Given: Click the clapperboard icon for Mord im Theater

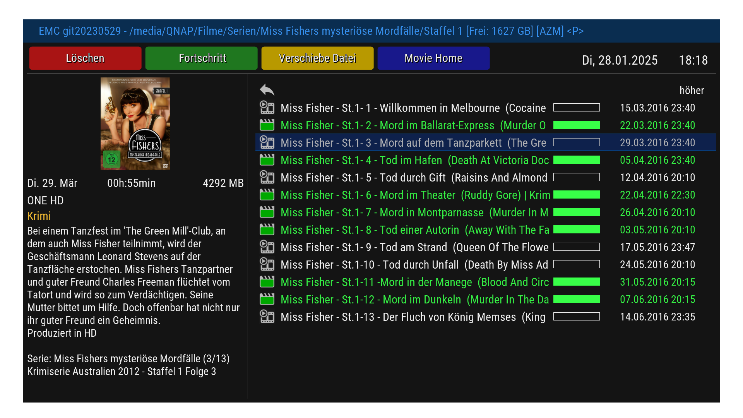Looking at the screenshot, I should (267, 195).
